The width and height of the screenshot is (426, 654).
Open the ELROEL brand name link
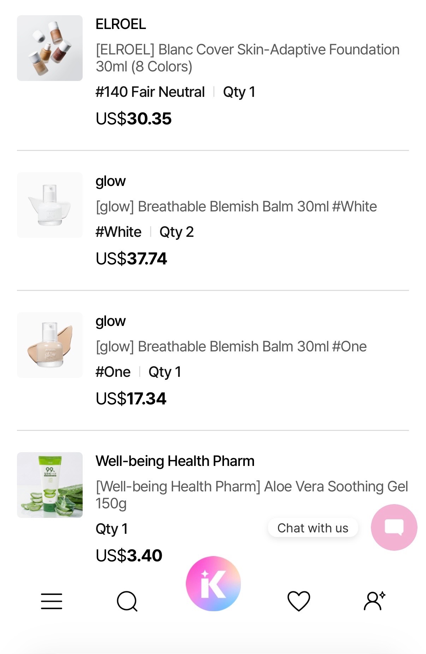[121, 24]
